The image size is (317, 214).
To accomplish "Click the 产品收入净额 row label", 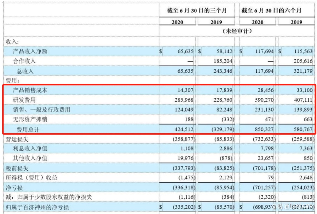I will [30, 51].
